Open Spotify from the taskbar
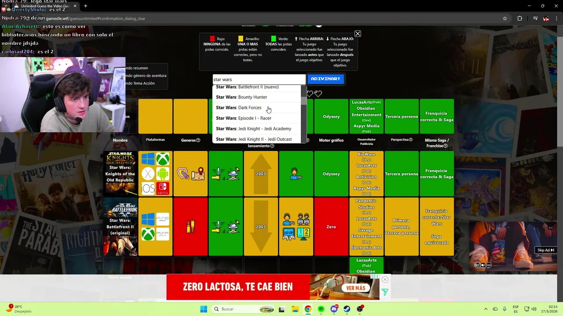Viewport: 563px width, 316px height. point(321,309)
